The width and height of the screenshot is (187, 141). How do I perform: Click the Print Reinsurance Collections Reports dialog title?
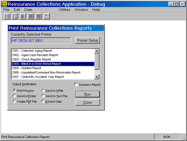point(50,28)
